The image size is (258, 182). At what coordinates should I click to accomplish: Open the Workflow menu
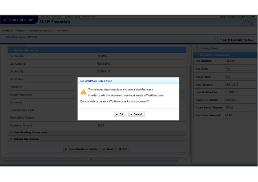pos(8,31)
